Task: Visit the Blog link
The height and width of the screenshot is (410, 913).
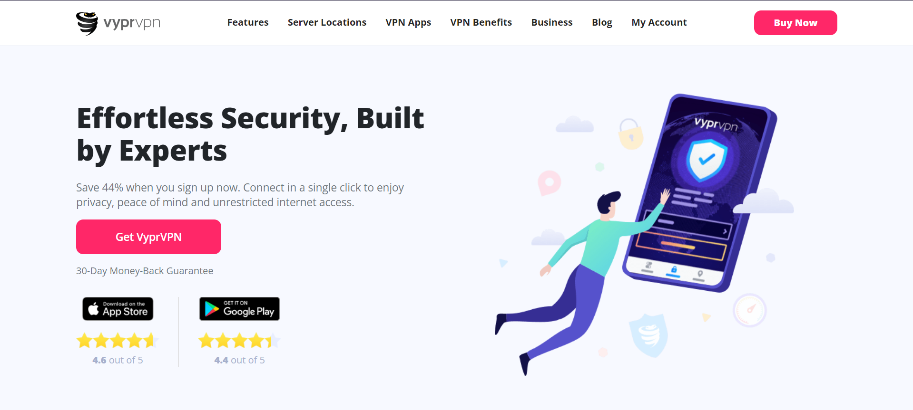Action: tap(602, 22)
